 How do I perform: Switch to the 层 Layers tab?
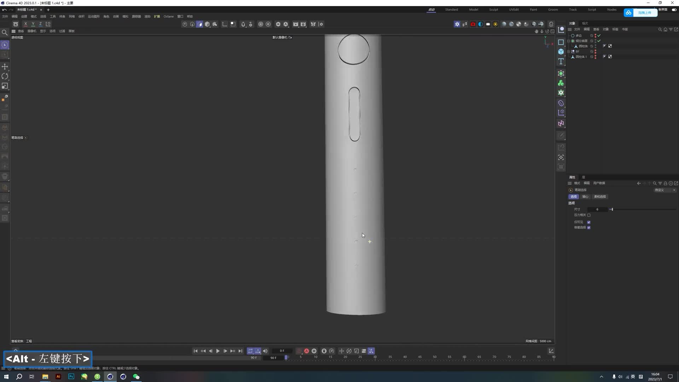point(584,177)
